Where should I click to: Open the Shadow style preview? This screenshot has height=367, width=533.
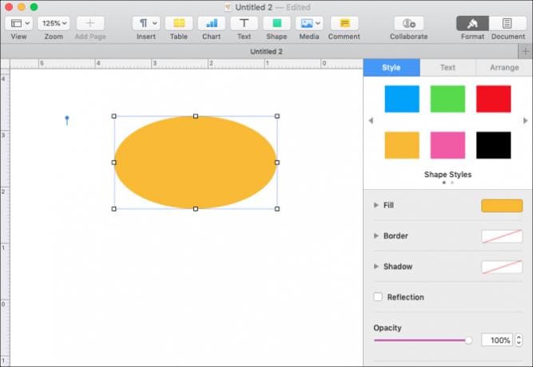[502, 266]
